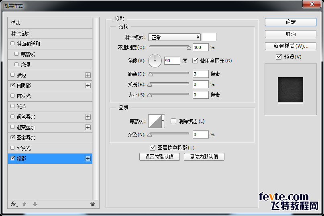The height and width of the screenshot is (216, 324).
Task: Click the 不透明度 slider handle
Action: coord(189,48)
